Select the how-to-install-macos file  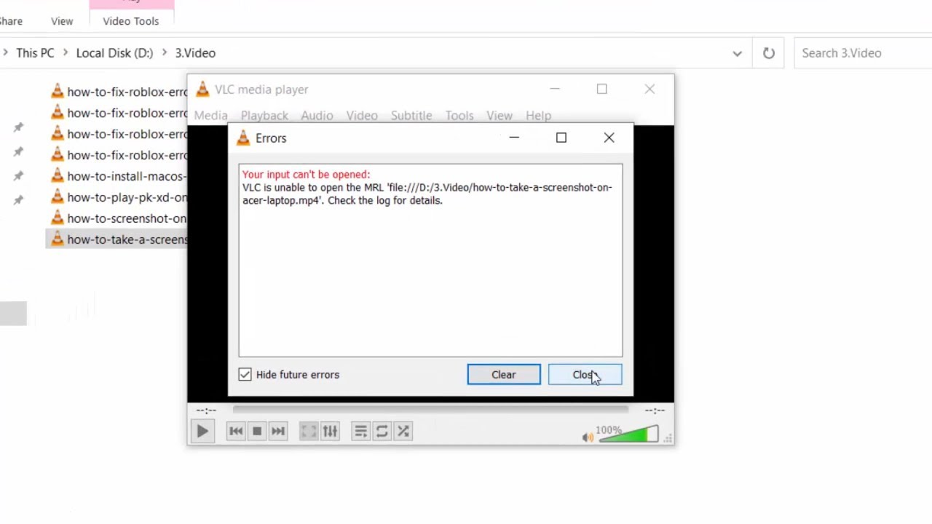119,176
